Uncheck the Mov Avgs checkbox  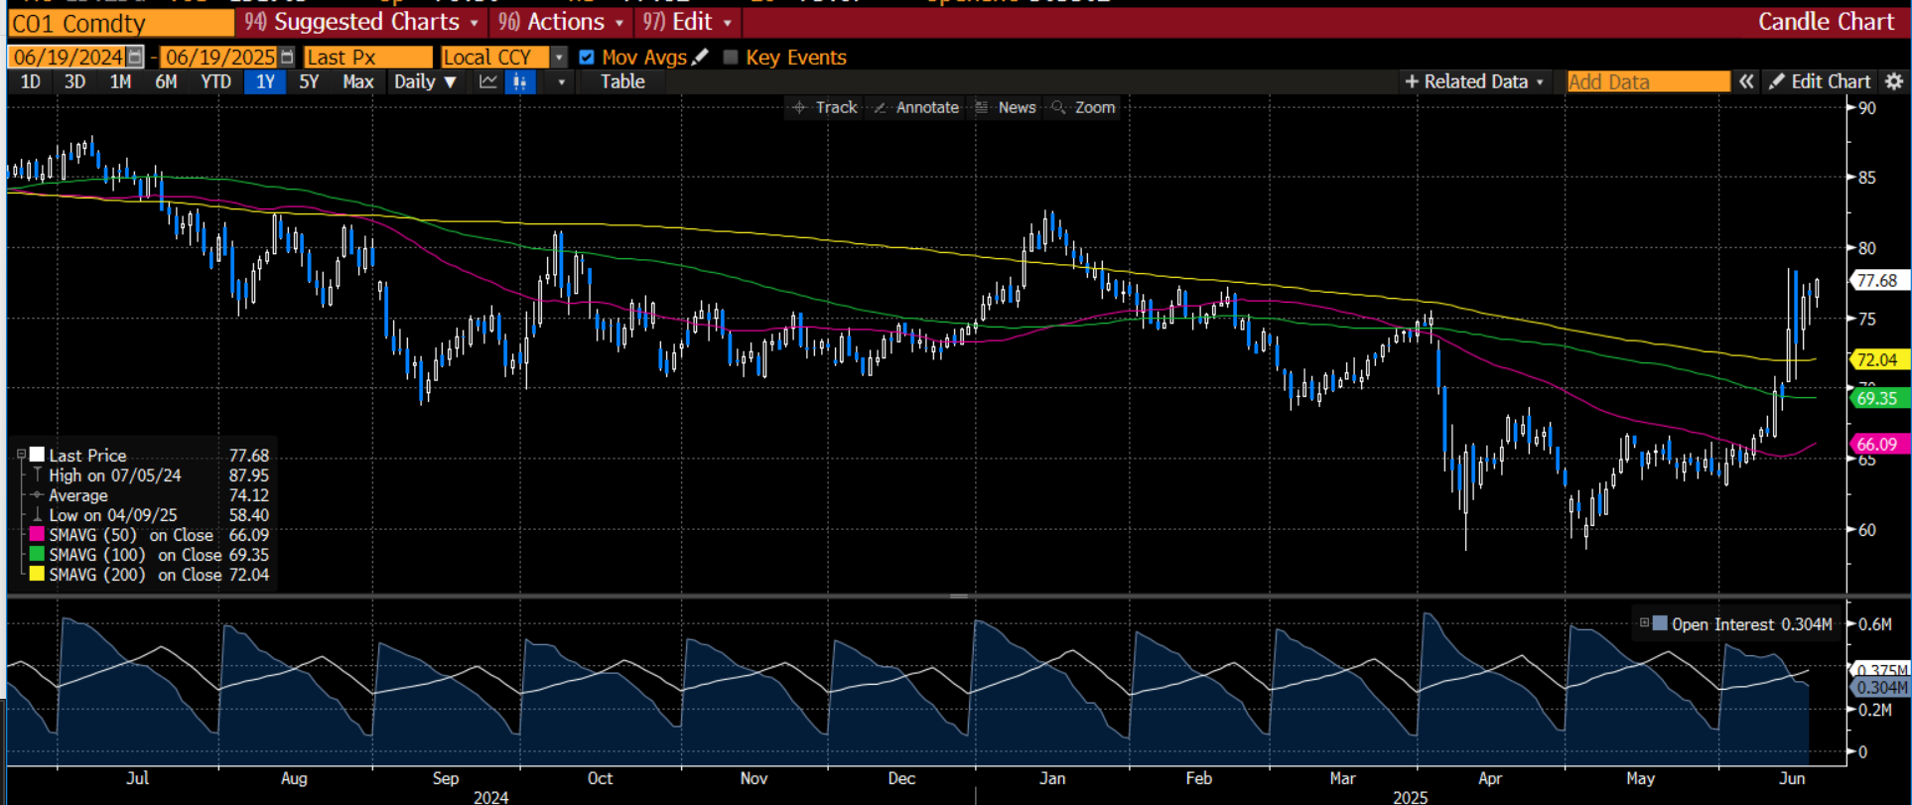(x=587, y=58)
